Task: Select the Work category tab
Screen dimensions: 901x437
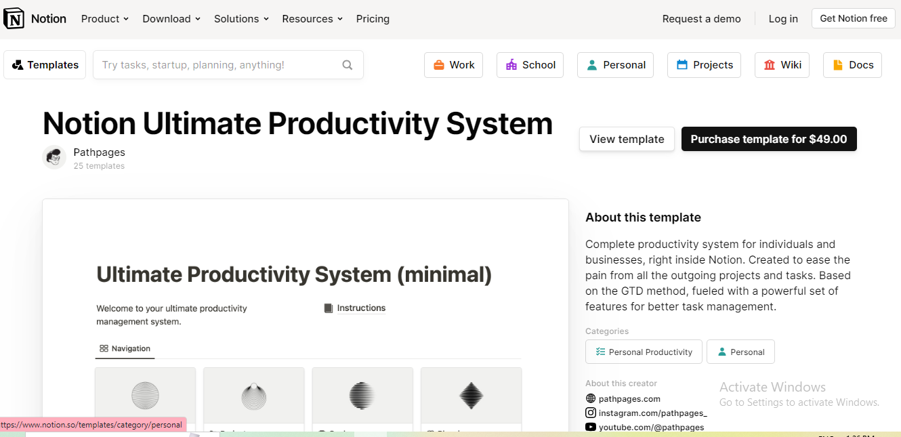Action: click(x=454, y=65)
